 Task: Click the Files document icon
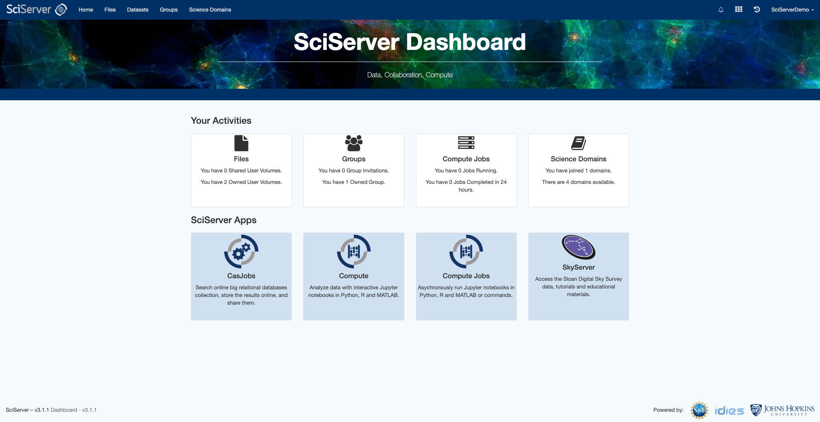coord(241,143)
